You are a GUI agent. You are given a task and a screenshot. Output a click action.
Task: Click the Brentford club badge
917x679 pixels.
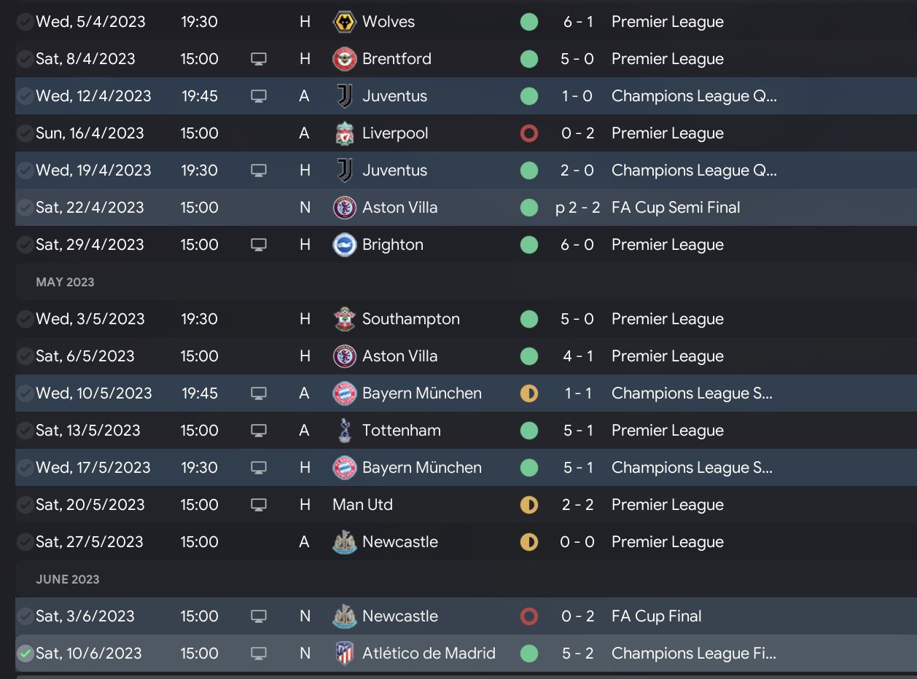point(344,59)
